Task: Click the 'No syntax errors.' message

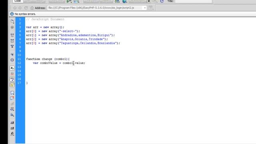Action: 25,14
